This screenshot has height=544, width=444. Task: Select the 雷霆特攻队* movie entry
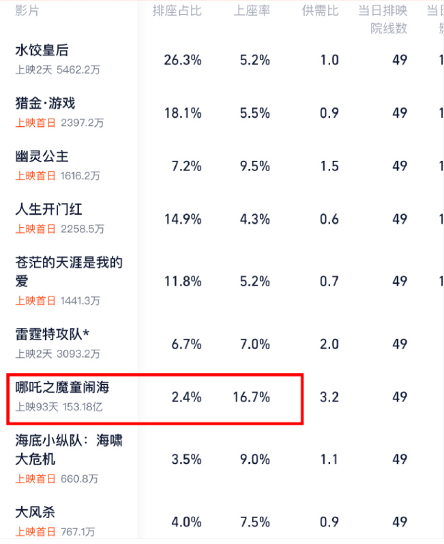(53, 335)
